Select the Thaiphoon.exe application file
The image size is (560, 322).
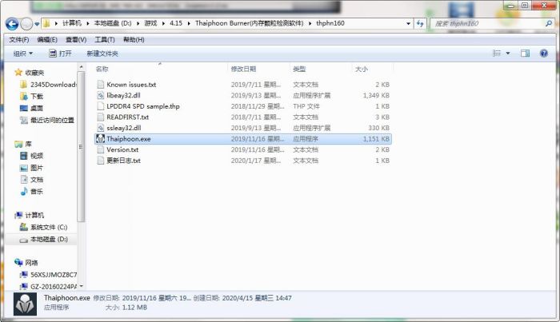(128, 138)
